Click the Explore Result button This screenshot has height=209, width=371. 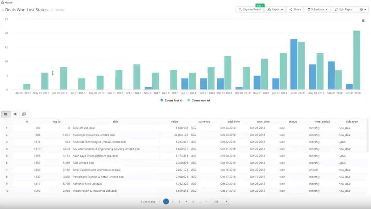pos(250,9)
